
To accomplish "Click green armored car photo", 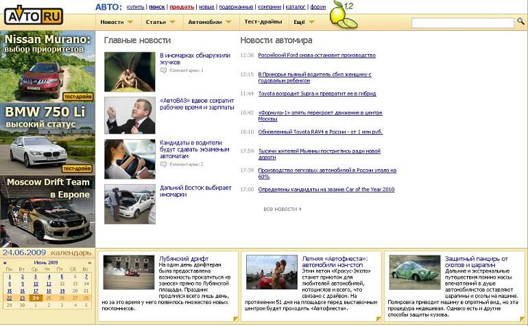I will pyautogui.click(x=415, y=272).
